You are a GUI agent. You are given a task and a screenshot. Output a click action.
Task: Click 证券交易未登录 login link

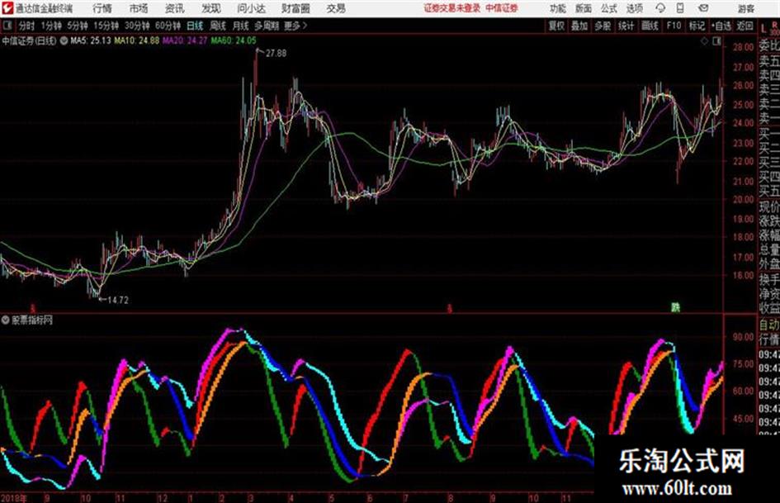coord(452,8)
